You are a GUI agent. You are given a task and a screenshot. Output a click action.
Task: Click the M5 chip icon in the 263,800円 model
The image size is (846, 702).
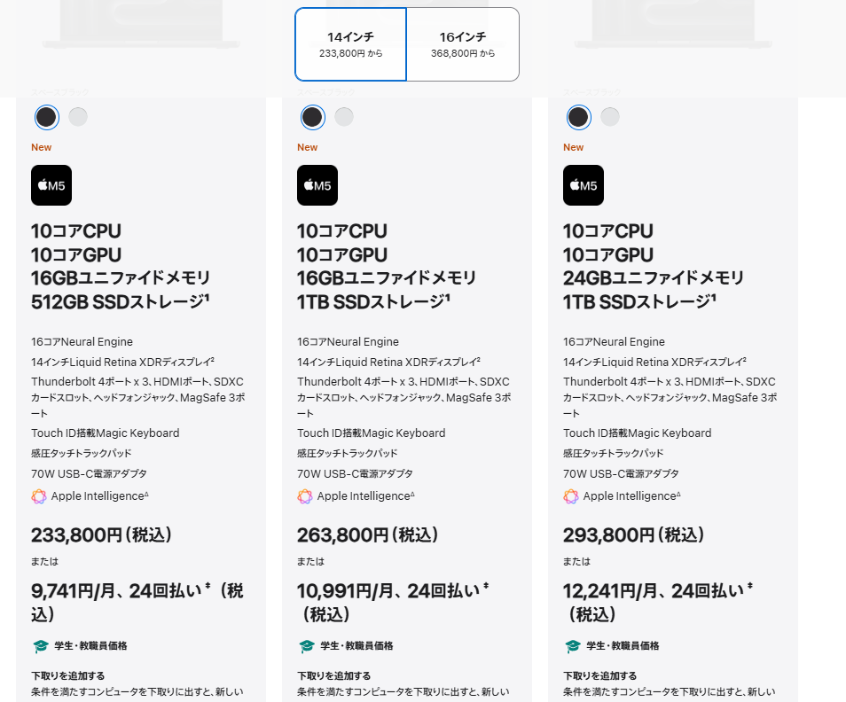pyautogui.click(x=317, y=185)
